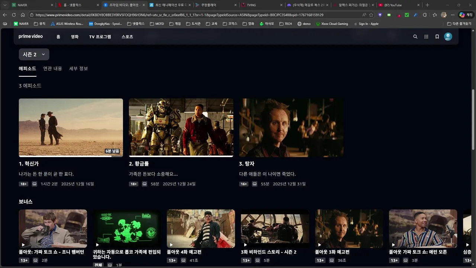Expand the MOTD bookmarks folder

click(157, 24)
